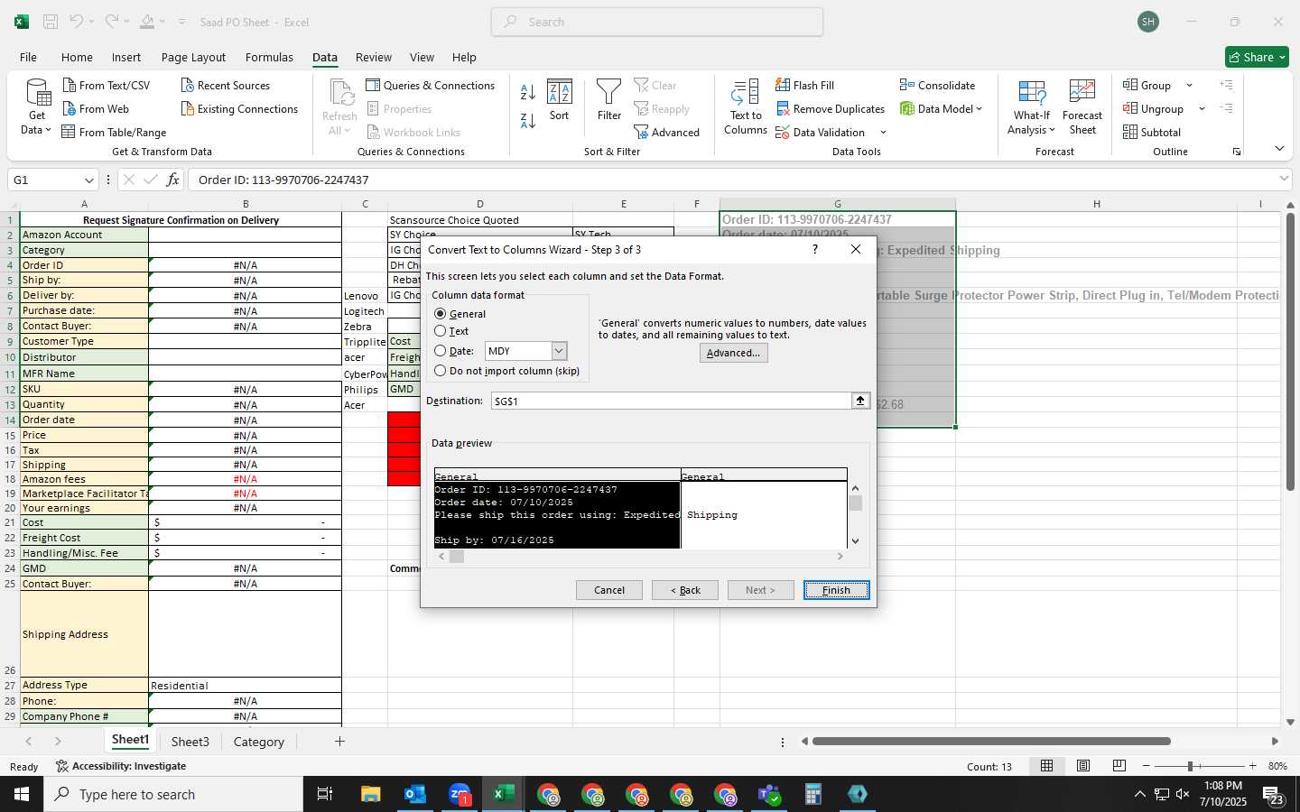The image size is (1300, 812).
Task: Click Finish in the wizard
Action: tap(836, 590)
